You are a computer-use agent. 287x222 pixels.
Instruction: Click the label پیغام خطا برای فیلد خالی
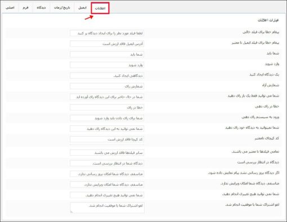(x=261, y=32)
